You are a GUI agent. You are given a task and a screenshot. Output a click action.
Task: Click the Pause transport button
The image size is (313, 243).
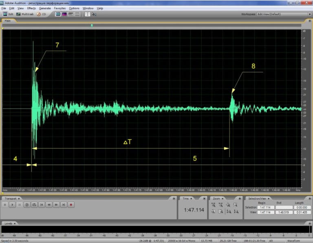pos(20,205)
